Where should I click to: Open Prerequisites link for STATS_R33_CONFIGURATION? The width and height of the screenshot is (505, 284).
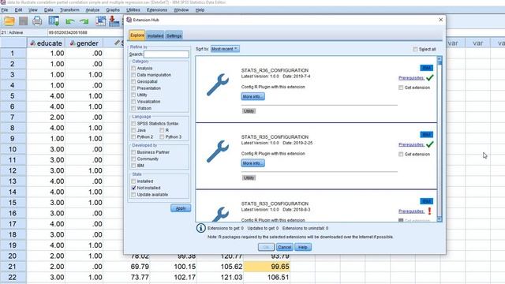tap(411, 211)
